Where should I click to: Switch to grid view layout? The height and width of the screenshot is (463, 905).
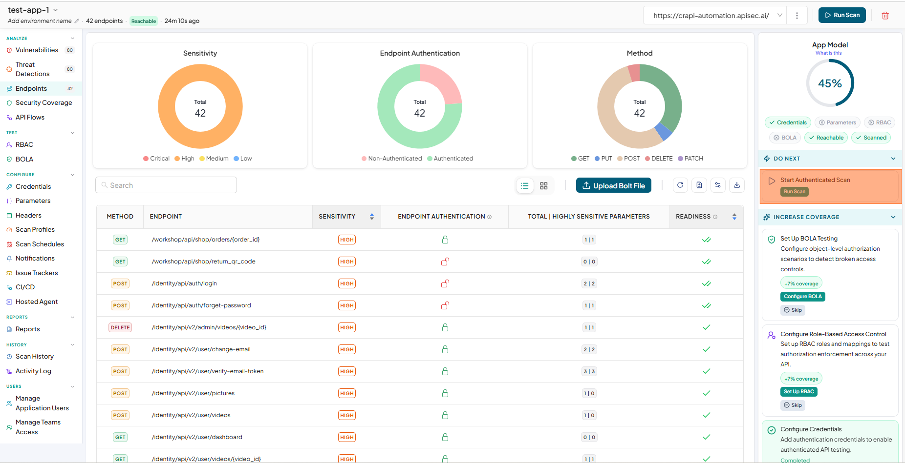544,185
